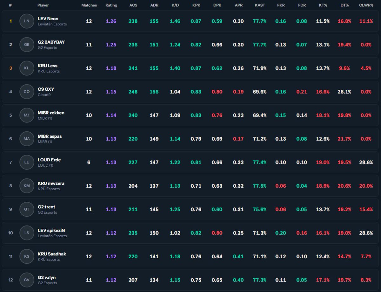Open KRU Saadhak player profile
381x292 pixels.
coord(52,254)
